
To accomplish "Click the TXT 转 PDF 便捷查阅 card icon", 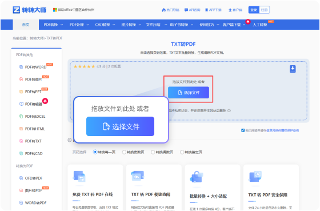I will click(138, 176).
